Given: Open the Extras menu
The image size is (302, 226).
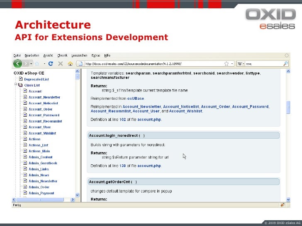Looking at the screenshot, I should (x=96, y=55).
